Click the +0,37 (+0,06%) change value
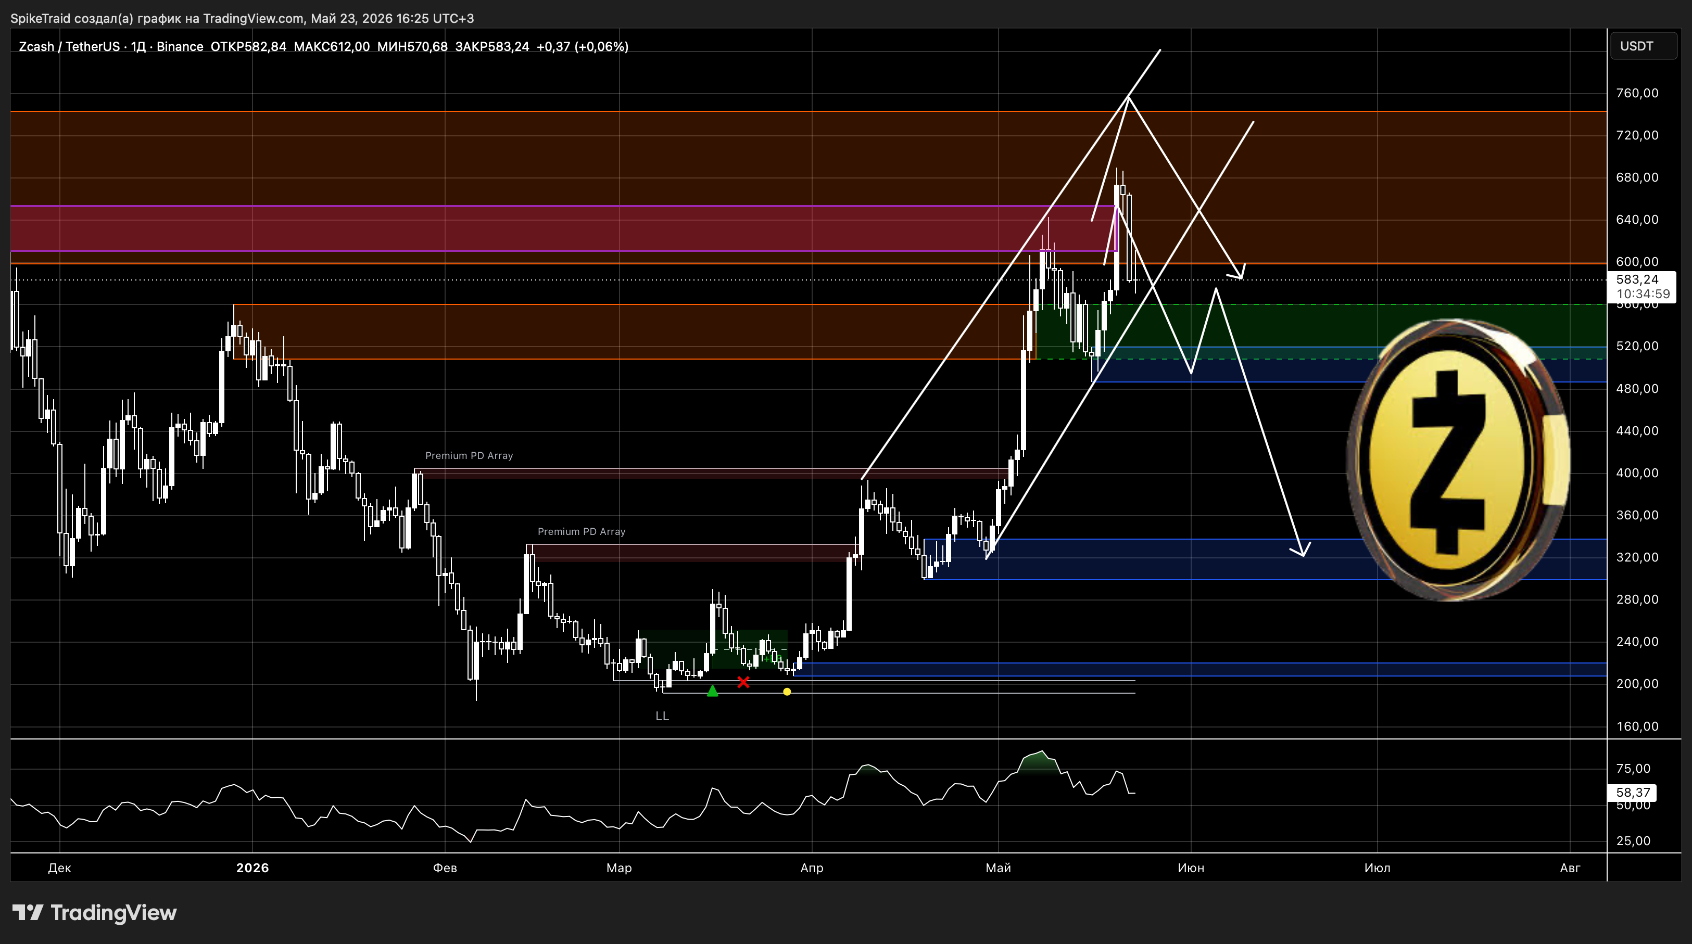The width and height of the screenshot is (1692, 944). tap(583, 47)
